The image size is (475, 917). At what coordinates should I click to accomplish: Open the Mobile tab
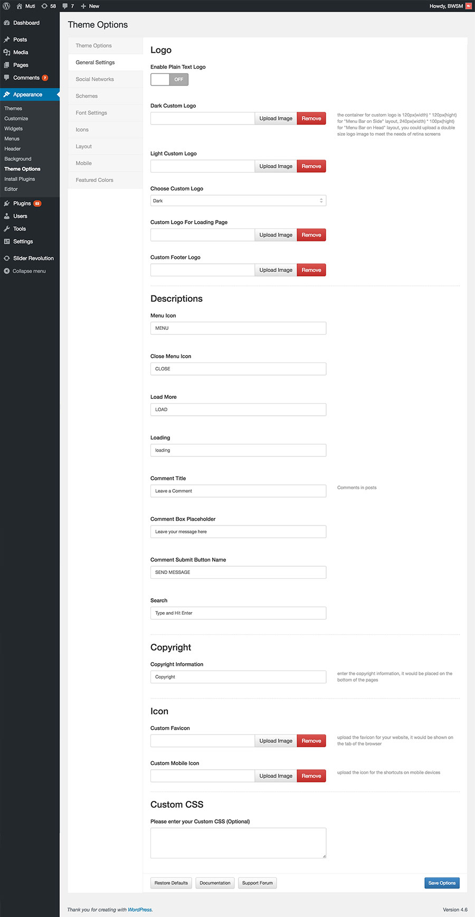coord(106,163)
